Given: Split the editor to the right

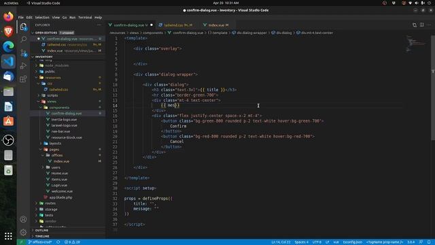Looking at the screenshot, I should pyautogui.click(x=421, y=25).
